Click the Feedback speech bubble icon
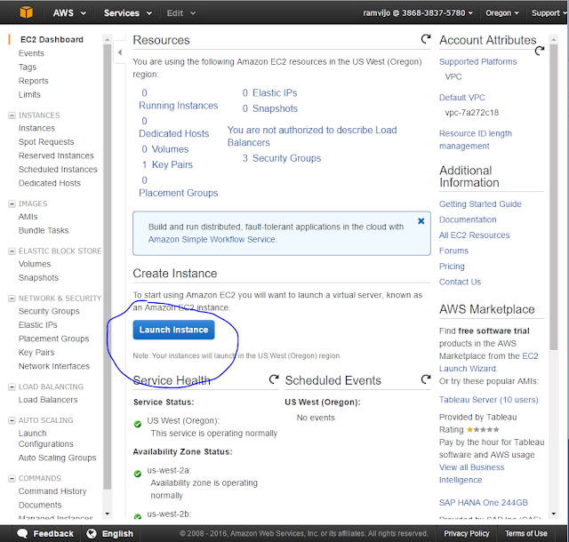 (x=22, y=533)
